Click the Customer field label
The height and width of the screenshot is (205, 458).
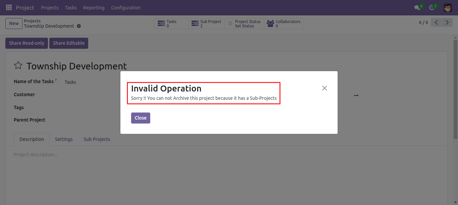point(24,94)
